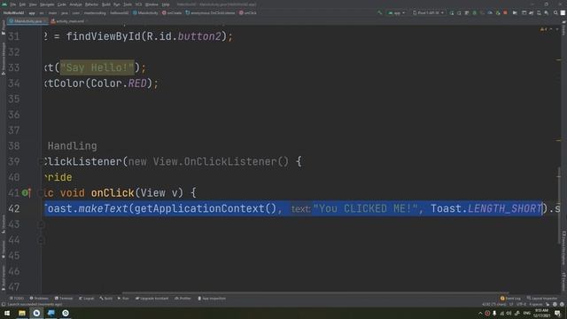Click the "Say Hello!" string on line 33
This screenshot has height=319, width=567.
(x=97, y=67)
